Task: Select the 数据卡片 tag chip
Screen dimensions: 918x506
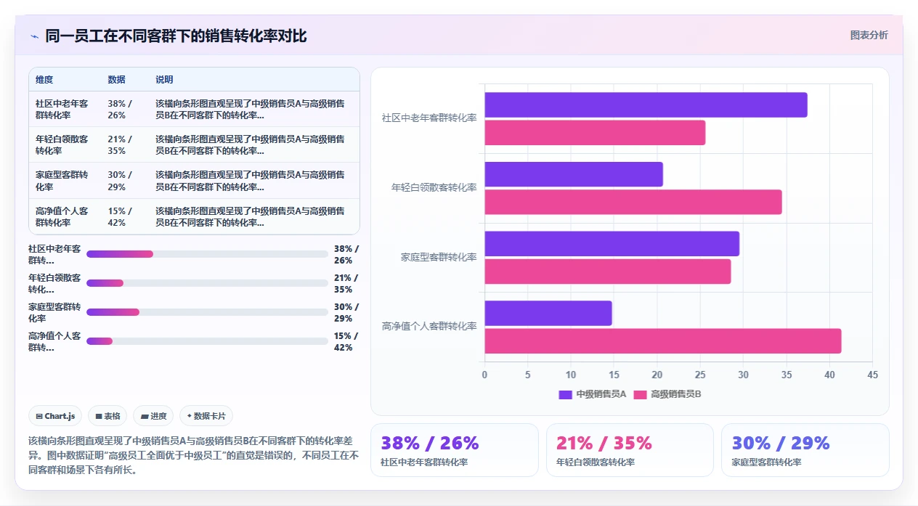Action: [206, 416]
